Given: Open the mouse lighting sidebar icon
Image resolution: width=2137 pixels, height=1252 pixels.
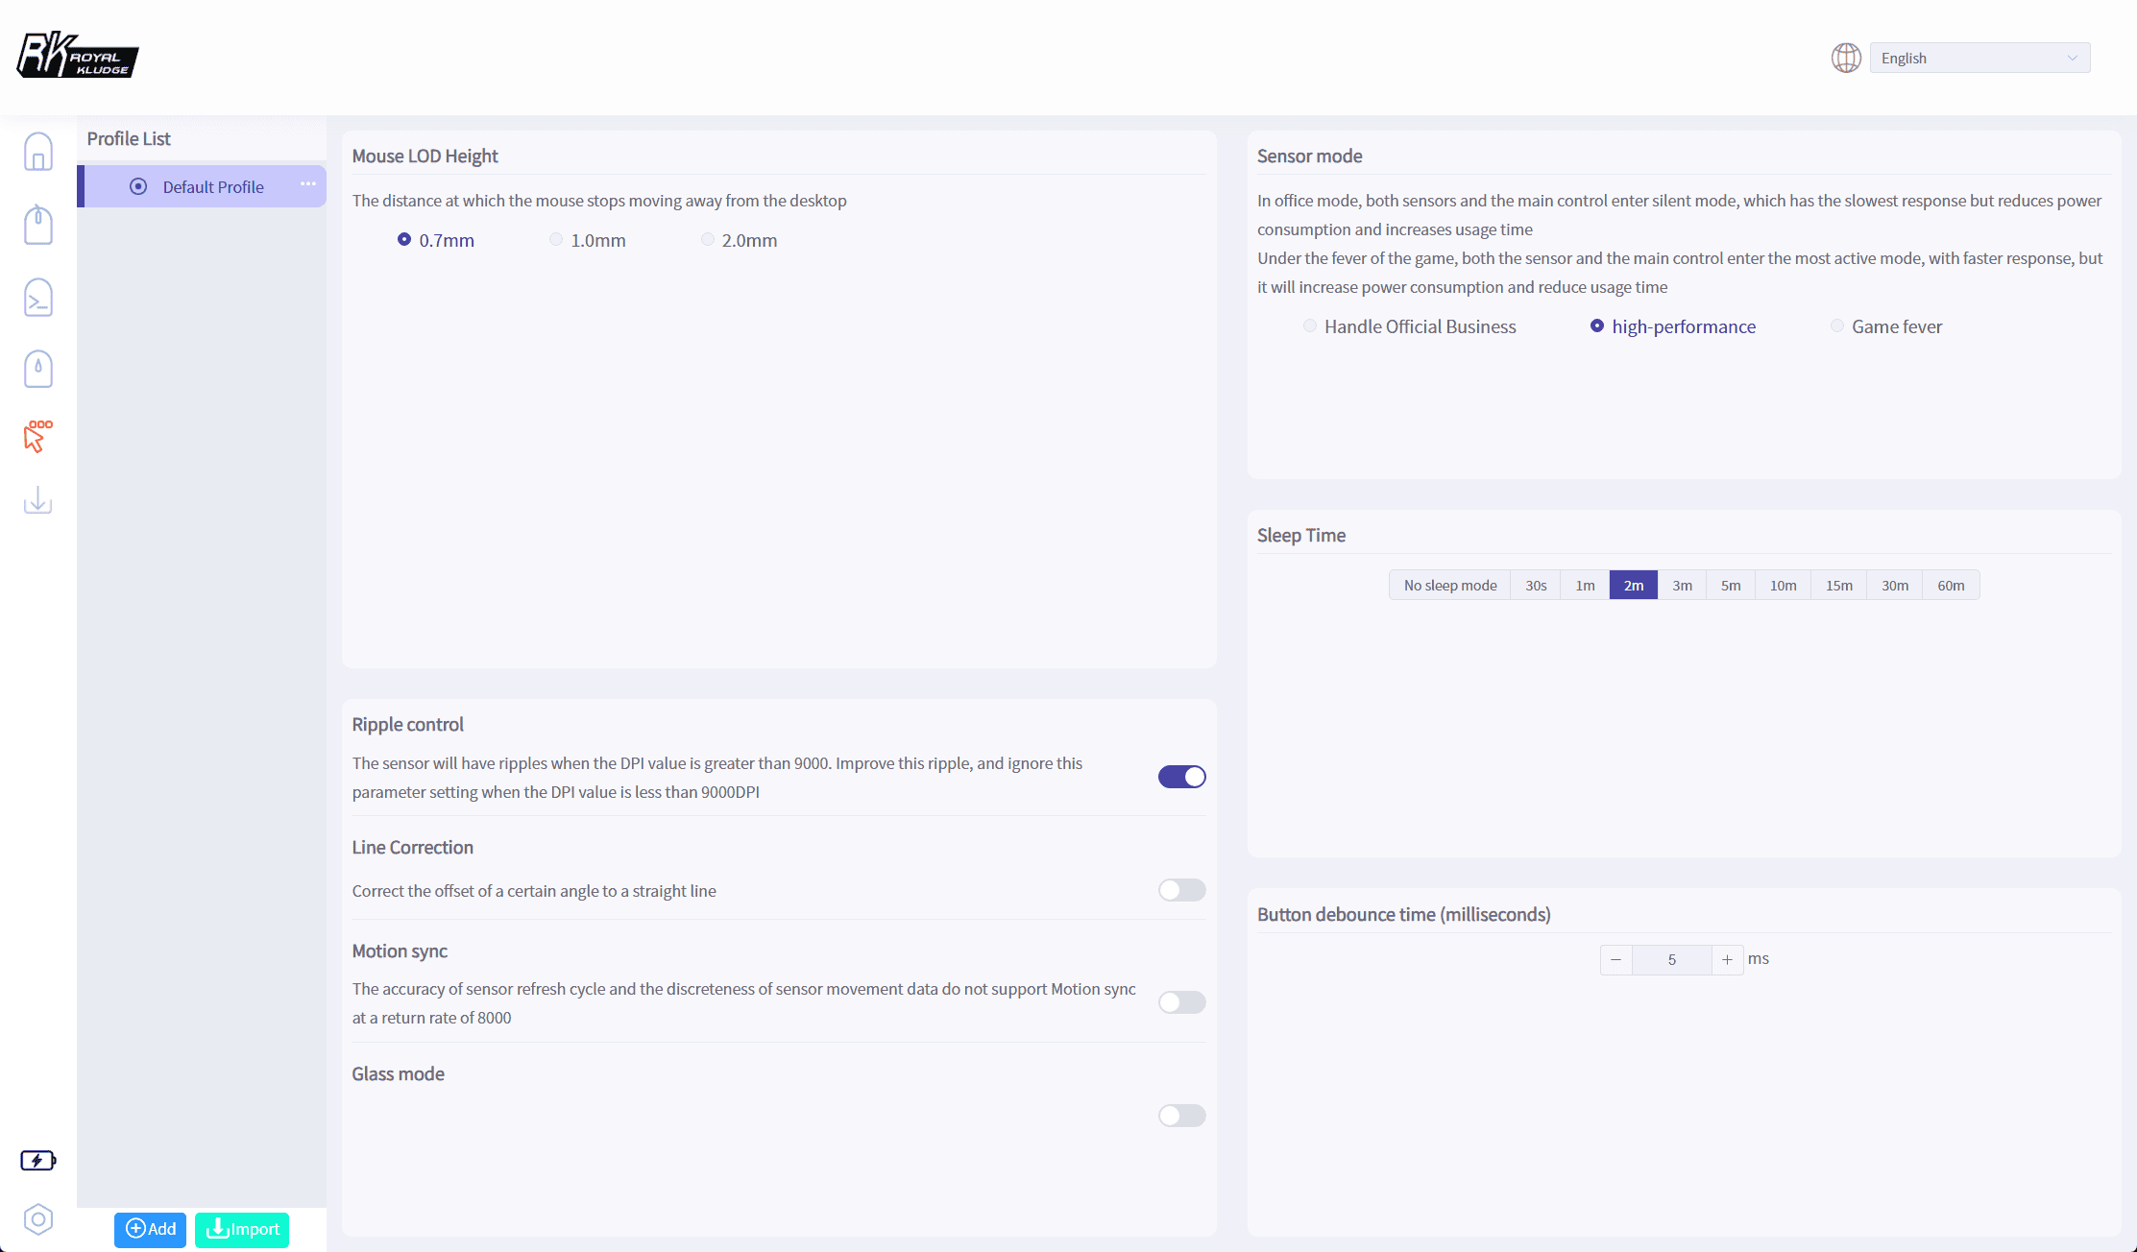Looking at the screenshot, I should (x=38, y=369).
